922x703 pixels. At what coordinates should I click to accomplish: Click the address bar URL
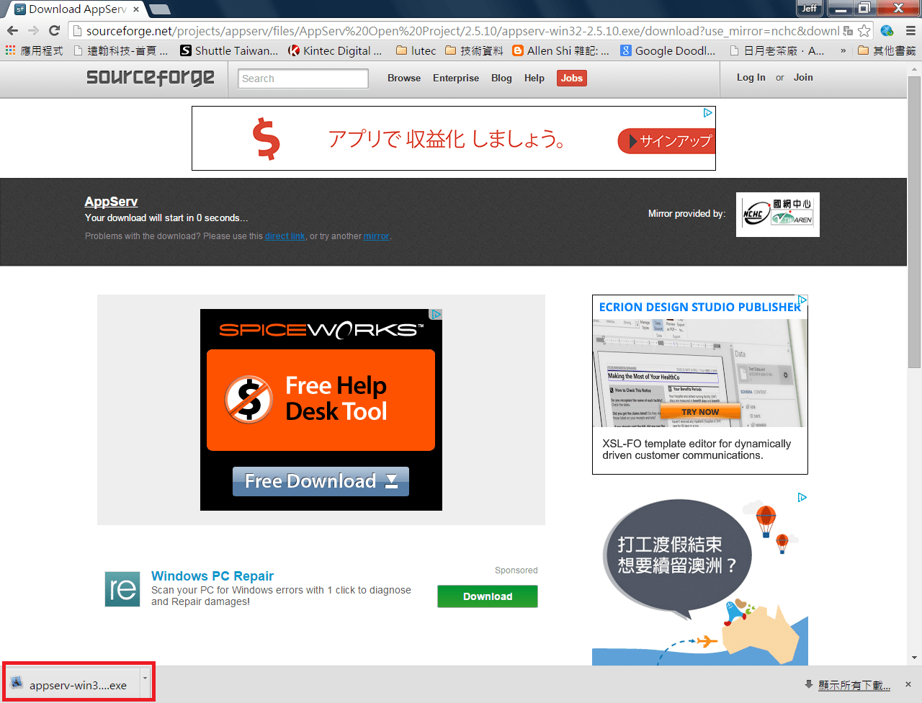[461, 31]
